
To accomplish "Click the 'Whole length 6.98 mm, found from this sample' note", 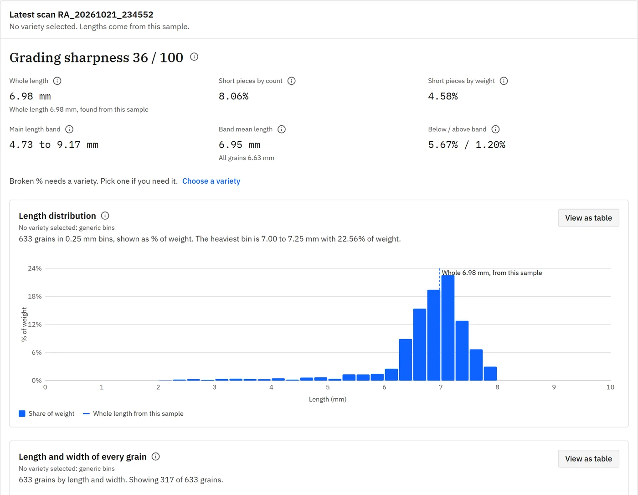I will (79, 109).
